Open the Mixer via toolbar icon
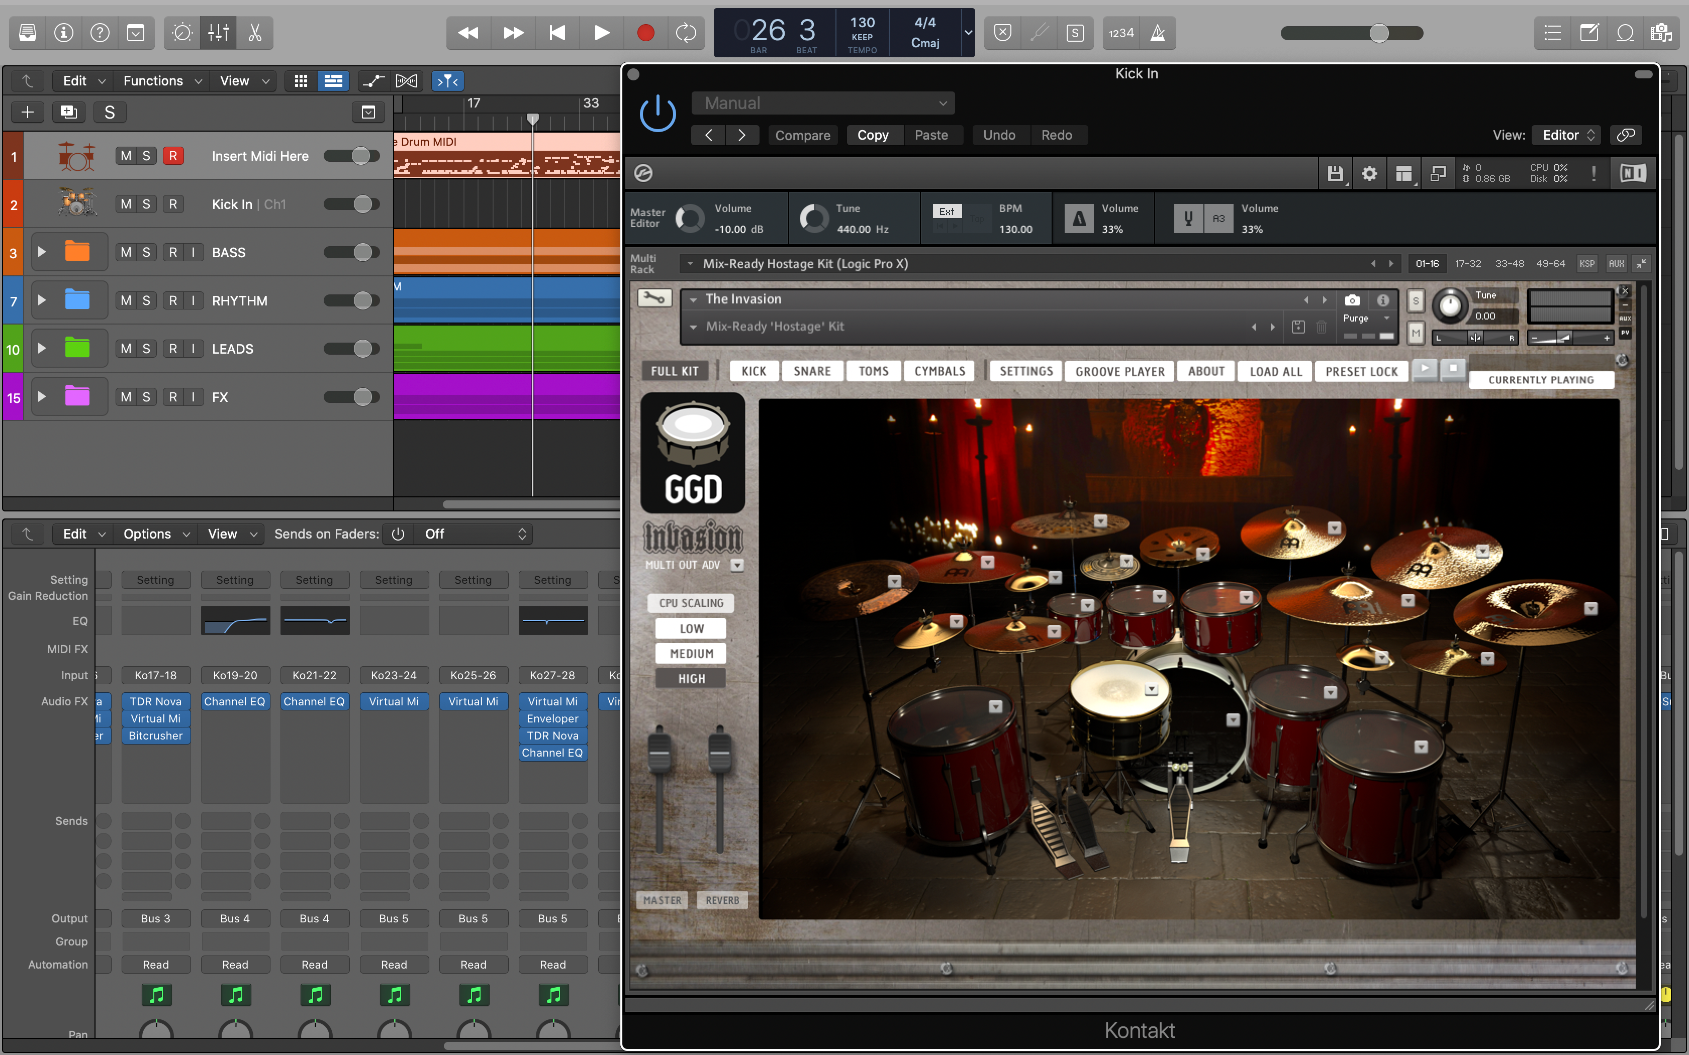 click(x=219, y=33)
